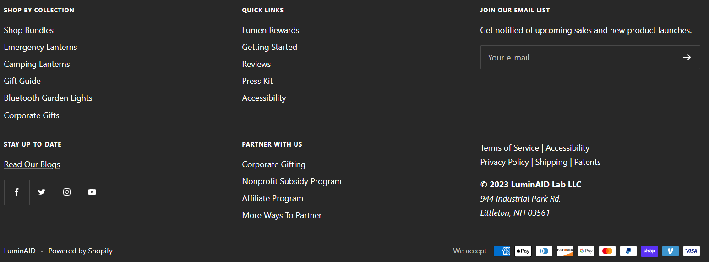Open the Terms of Service link
The image size is (709, 262).
tap(510, 148)
